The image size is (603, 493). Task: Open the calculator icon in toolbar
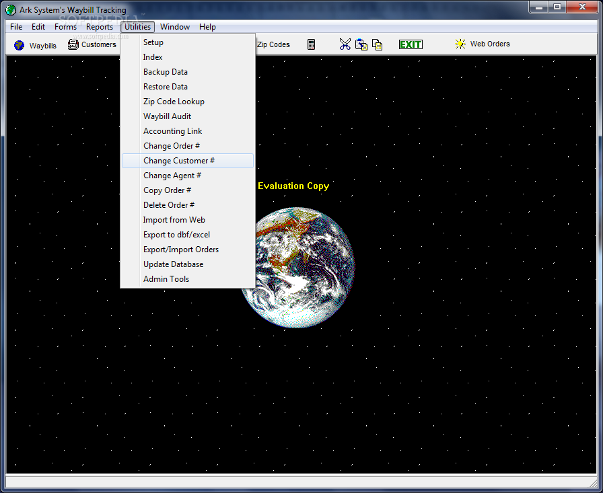311,44
